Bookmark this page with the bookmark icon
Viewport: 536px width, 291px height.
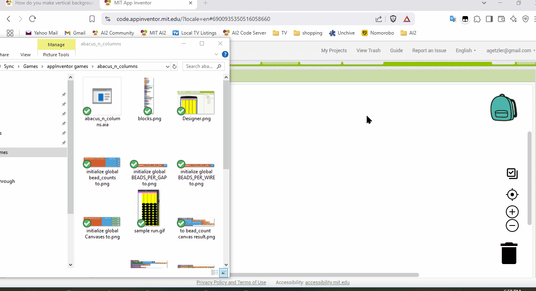click(92, 19)
